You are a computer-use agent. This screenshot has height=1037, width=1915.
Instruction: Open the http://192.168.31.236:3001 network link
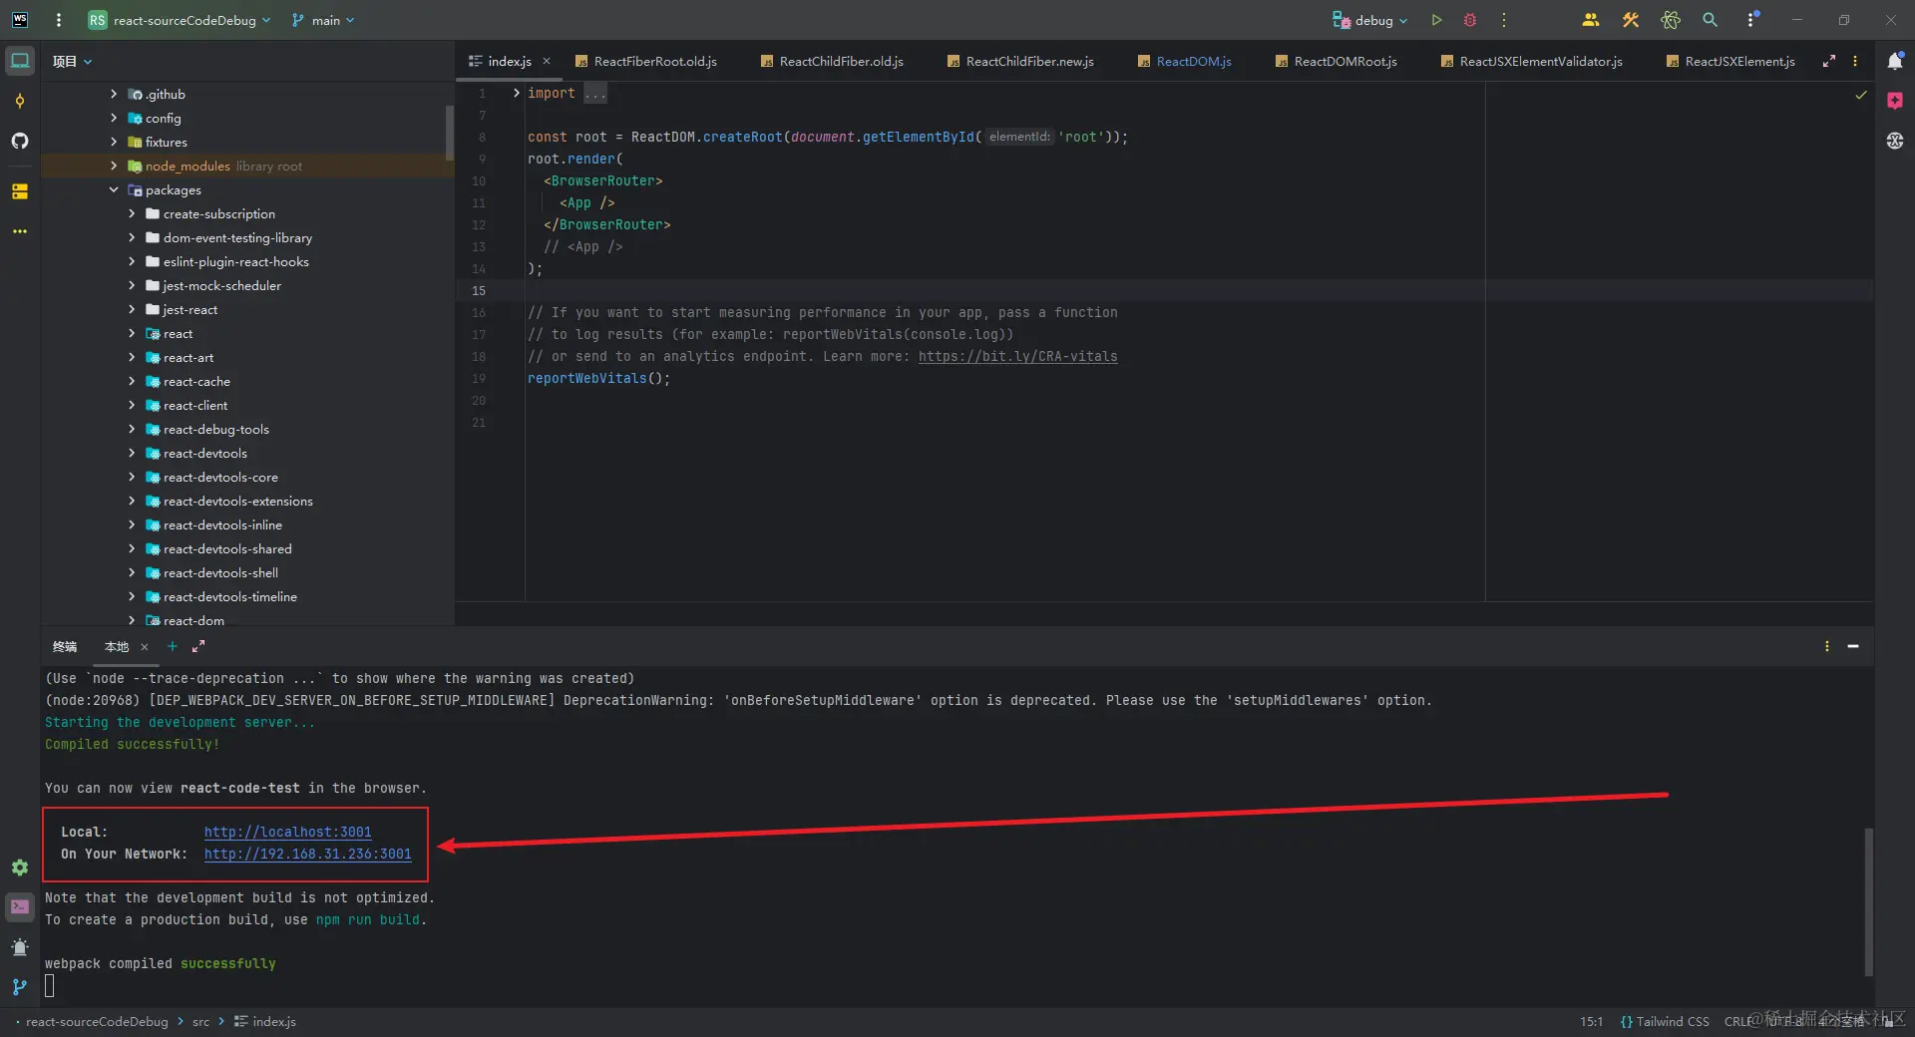point(307,854)
